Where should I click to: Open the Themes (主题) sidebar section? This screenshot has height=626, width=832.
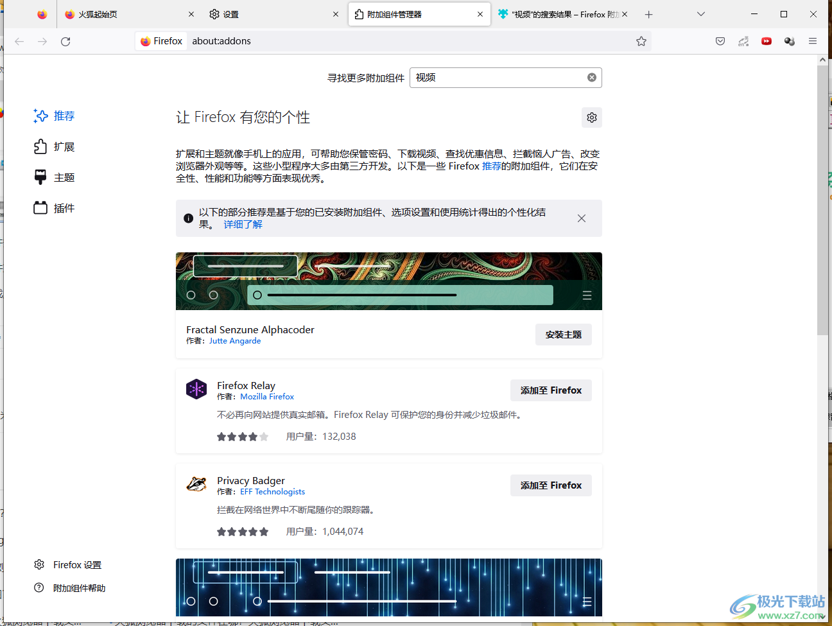55,177
